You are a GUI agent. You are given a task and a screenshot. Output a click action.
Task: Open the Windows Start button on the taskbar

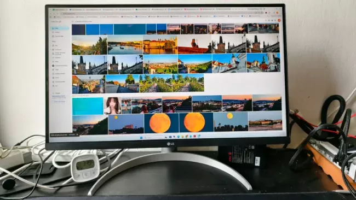141,138
